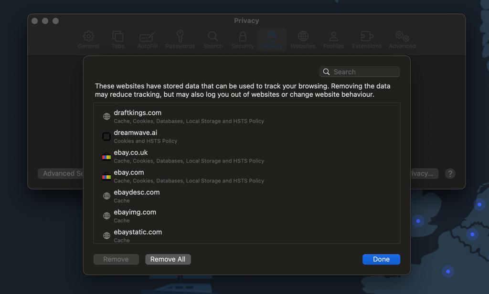Click the dreamwave.ai site icon
Viewport: 489px width, 294px height.
coord(106,136)
